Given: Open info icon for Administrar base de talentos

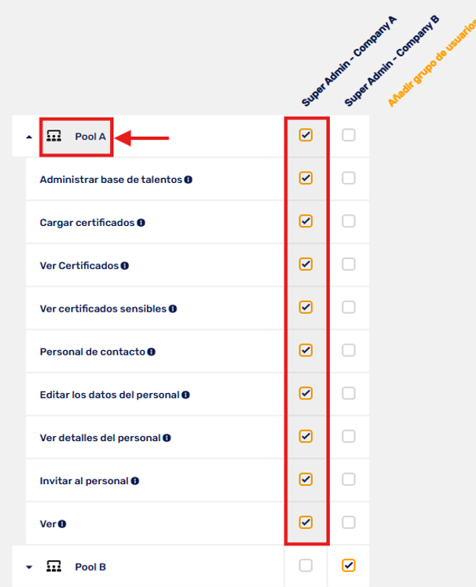Looking at the screenshot, I should [189, 180].
